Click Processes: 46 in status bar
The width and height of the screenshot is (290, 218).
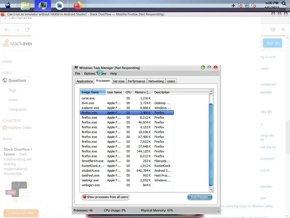[x=83, y=210]
